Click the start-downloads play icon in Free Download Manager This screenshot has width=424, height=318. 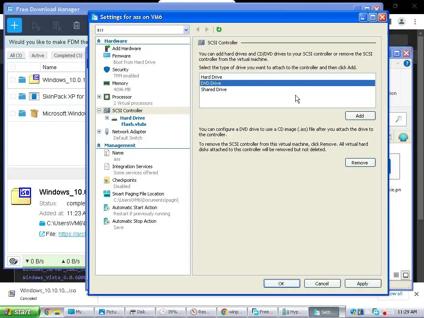(36, 26)
